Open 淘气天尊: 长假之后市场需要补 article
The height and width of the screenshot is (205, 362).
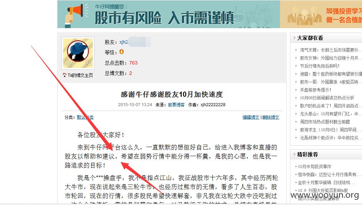tap(330, 50)
